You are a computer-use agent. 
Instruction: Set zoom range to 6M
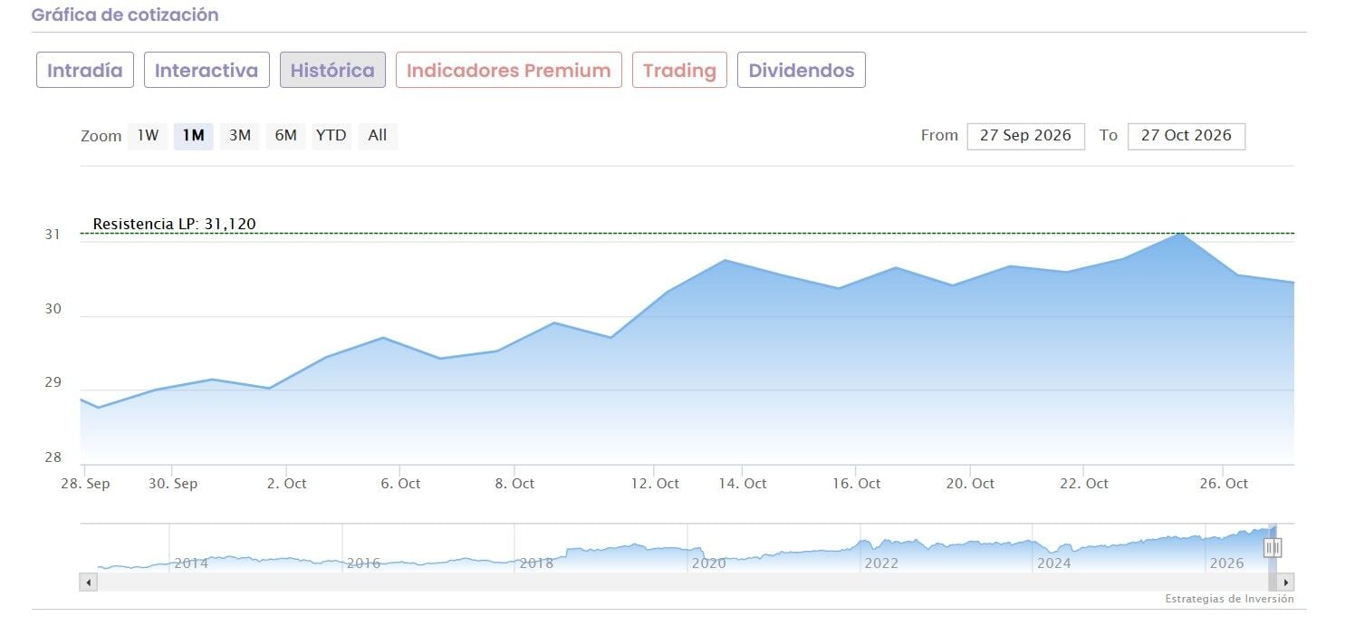coord(285,136)
